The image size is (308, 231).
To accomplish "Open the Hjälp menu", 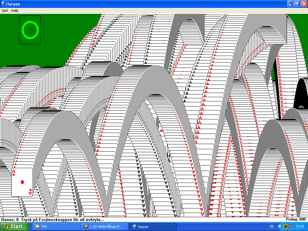I will pyautogui.click(x=15, y=11).
